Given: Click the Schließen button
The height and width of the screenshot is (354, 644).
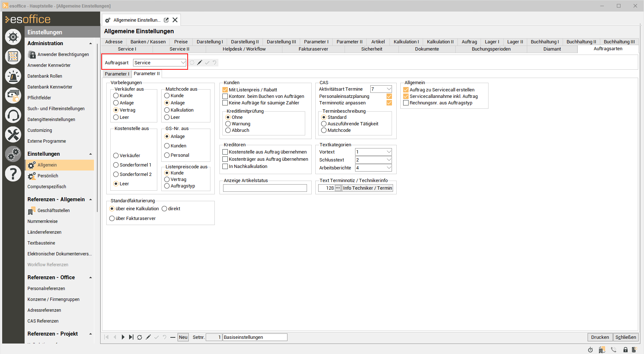Looking at the screenshot, I should 626,337.
